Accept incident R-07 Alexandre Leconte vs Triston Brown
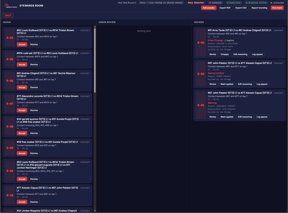This screenshot has height=213, width=288. (x=22, y=110)
